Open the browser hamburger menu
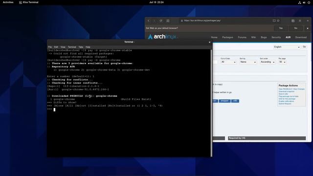 tap(300, 21)
